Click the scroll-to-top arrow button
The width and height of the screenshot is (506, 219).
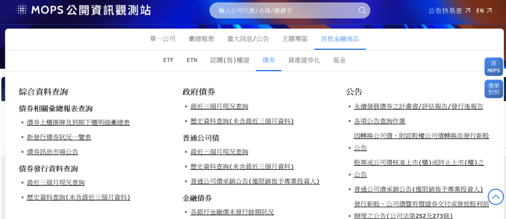click(x=495, y=197)
